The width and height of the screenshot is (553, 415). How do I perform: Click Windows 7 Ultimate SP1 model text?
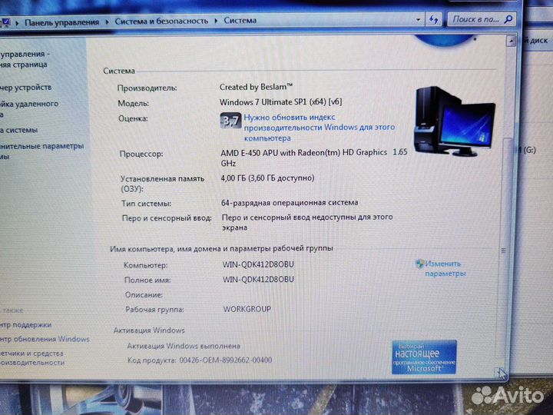coord(281,102)
